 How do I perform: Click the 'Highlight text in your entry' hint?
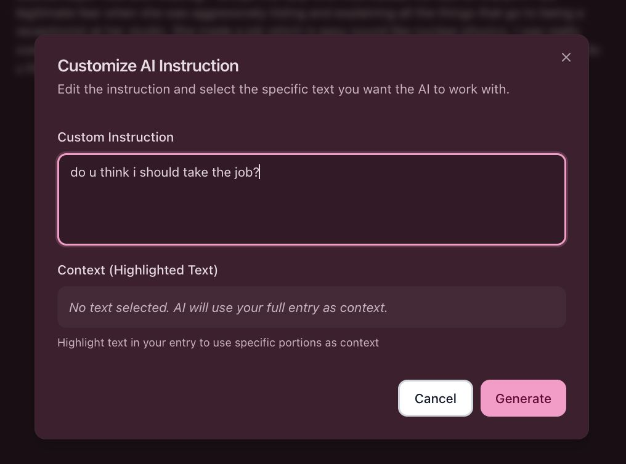point(217,343)
